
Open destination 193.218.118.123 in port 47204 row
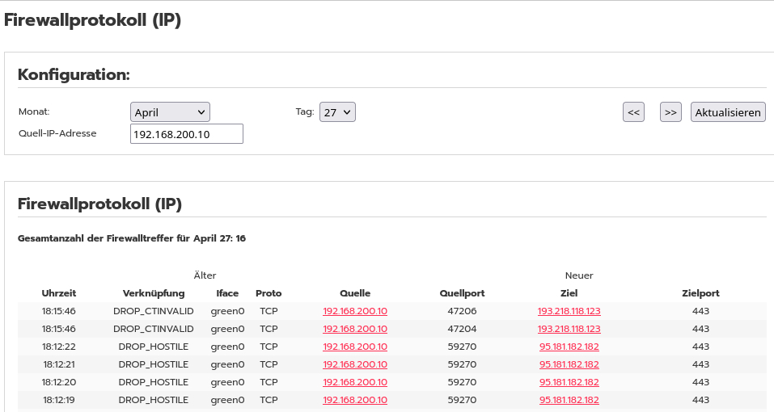(569, 329)
